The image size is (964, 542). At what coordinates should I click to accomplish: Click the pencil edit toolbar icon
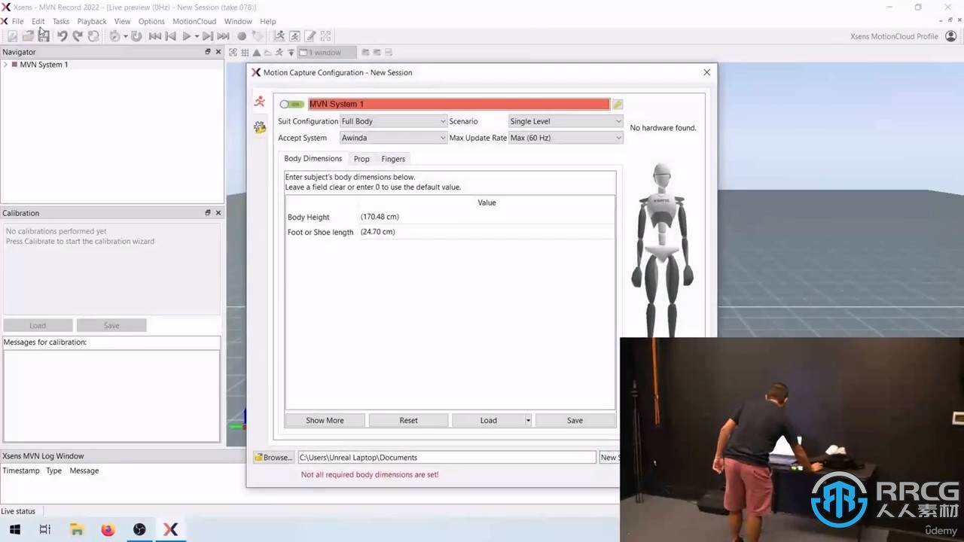click(x=310, y=36)
